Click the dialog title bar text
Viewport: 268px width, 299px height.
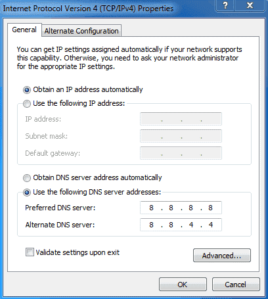coord(88,9)
